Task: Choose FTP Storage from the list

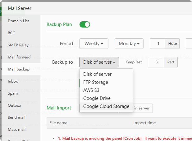Action: coord(96,82)
